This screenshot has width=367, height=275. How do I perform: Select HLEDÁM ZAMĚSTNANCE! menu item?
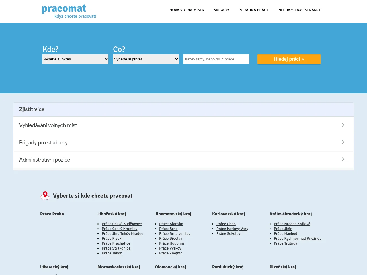point(300,10)
